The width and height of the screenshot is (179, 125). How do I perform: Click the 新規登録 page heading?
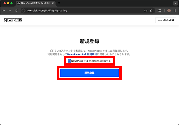click(89, 41)
